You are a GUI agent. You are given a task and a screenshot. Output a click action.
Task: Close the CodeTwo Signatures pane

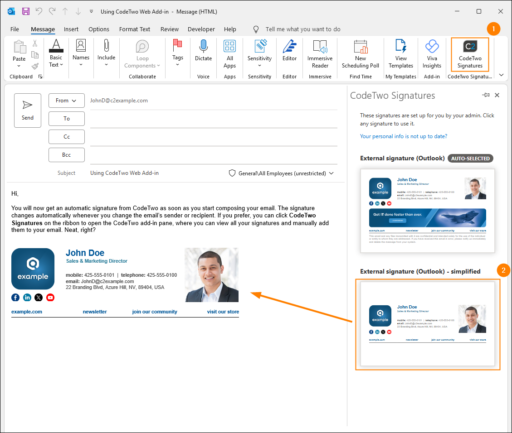point(497,95)
